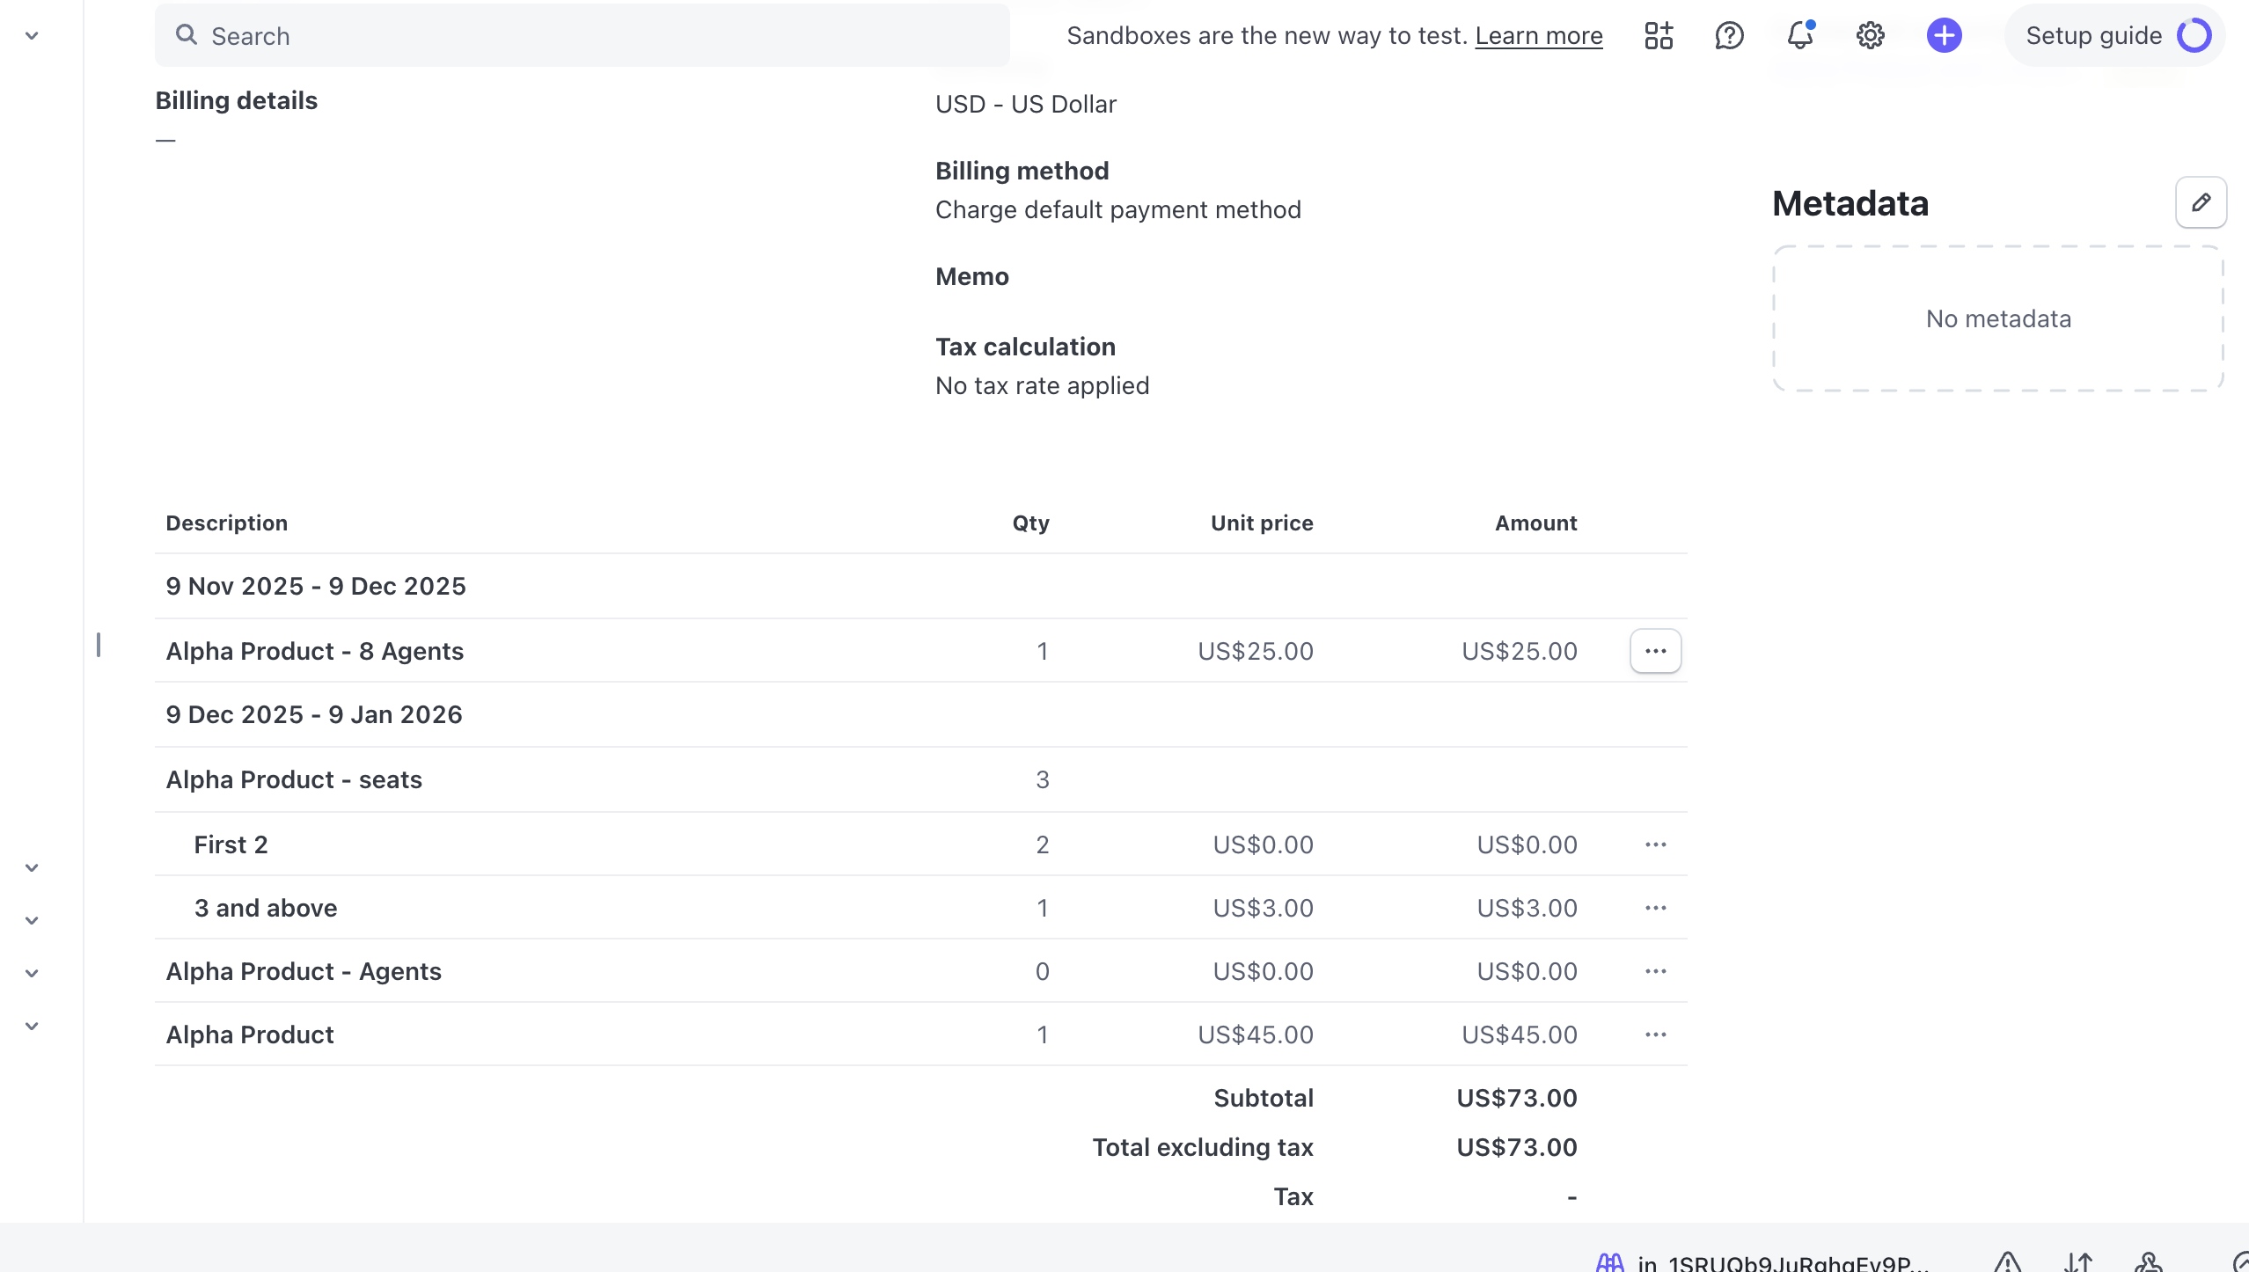Open the settings gear
This screenshot has height=1272, width=2249.
[x=1871, y=36]
